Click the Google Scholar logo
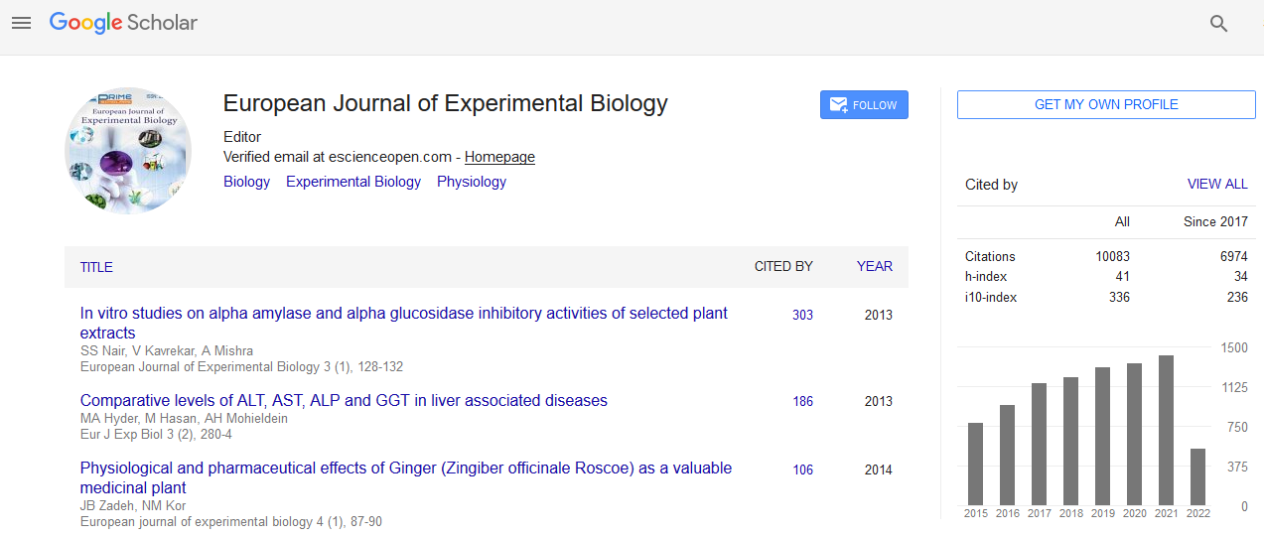This screenshot has width=1264, height=537. point(123,23)
